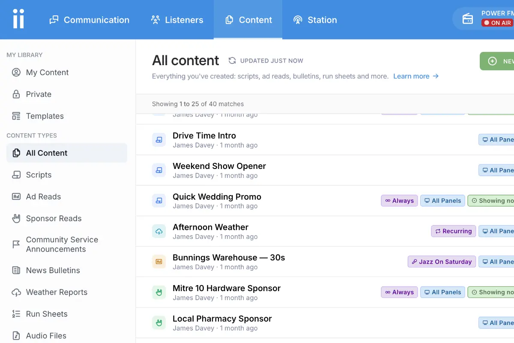Open the Weekend Show Opener item
Image resolution: width=514 pixels, height=343 pixels.
(x=219, y=166)
